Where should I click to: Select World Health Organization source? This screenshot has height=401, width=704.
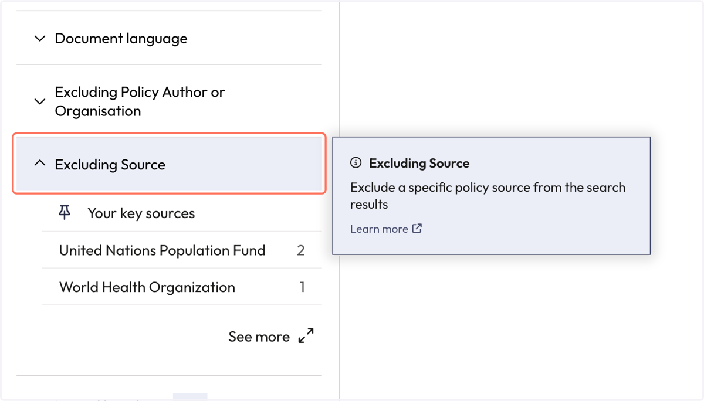(x=182, y=287)
